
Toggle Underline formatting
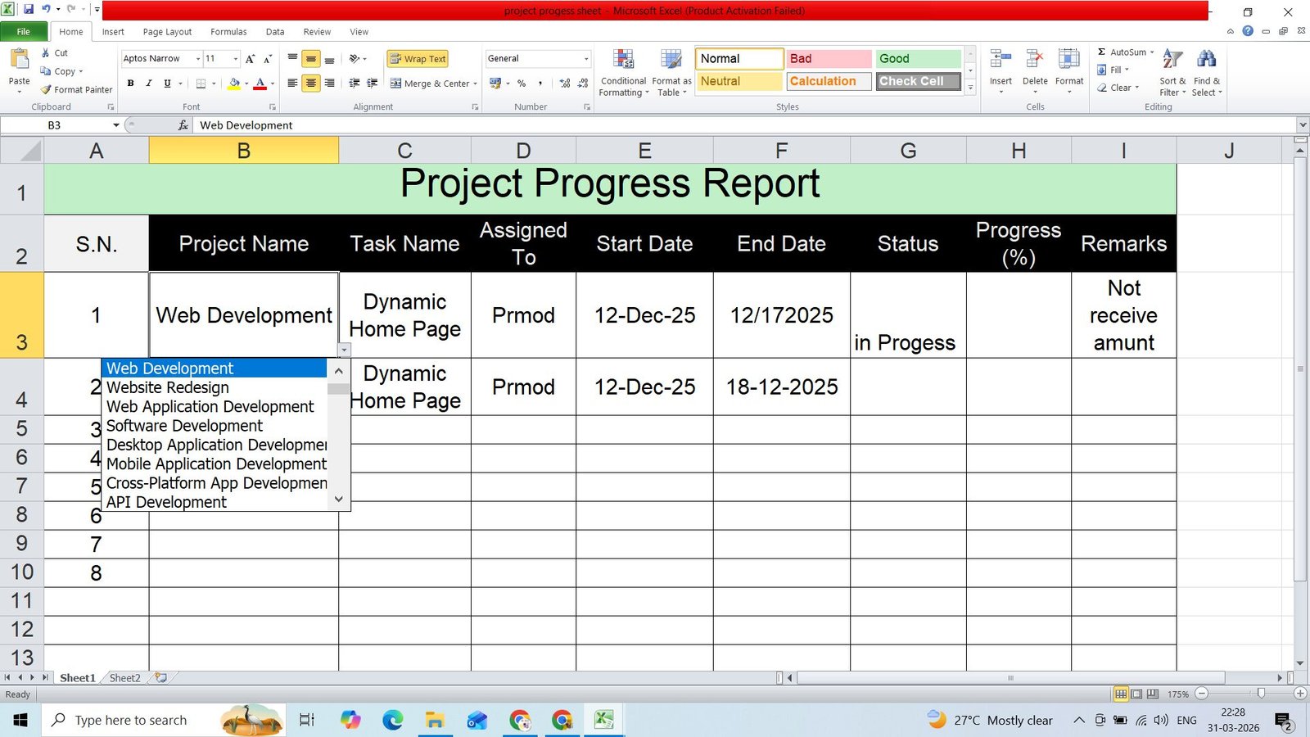tap(167, 84)
